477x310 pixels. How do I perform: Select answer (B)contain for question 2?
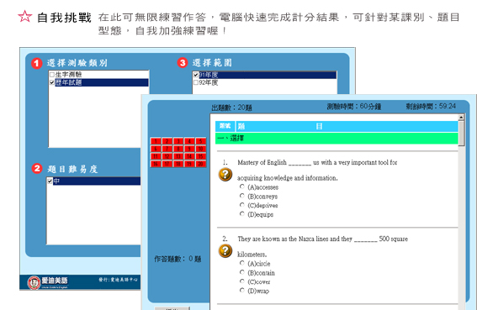click(242, 272)
